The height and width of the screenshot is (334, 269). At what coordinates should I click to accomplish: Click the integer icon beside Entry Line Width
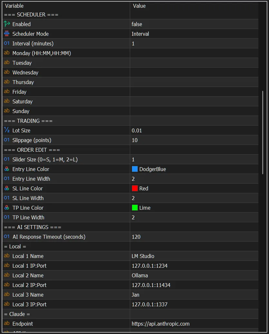tap(7, 178)
